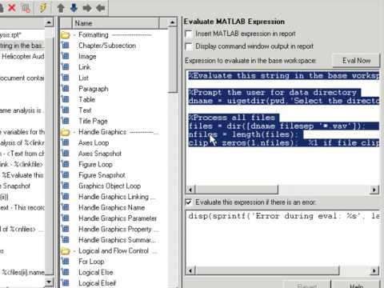Select the 'Helicopter Aud' outline node

[x=23, y=57]
